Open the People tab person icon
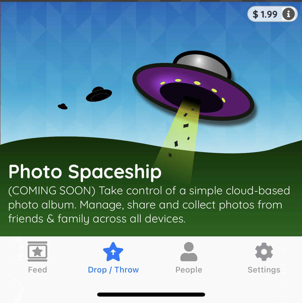The height and width of the screenshot is (303, 302). pos(189,252)
